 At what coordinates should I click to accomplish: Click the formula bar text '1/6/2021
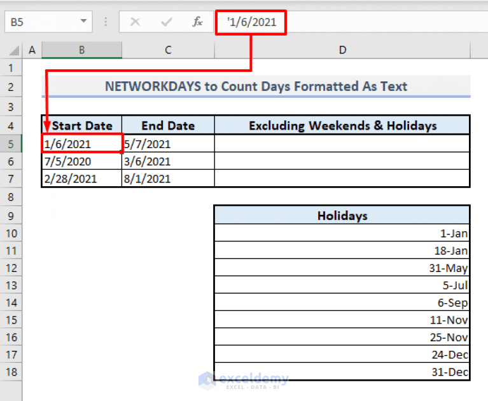pyautogui.click(x=251, y=22)
